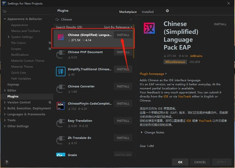Viewport: 235px width, 168px height.
Task: Open Quick Lists settings
Action: point(18,73)
